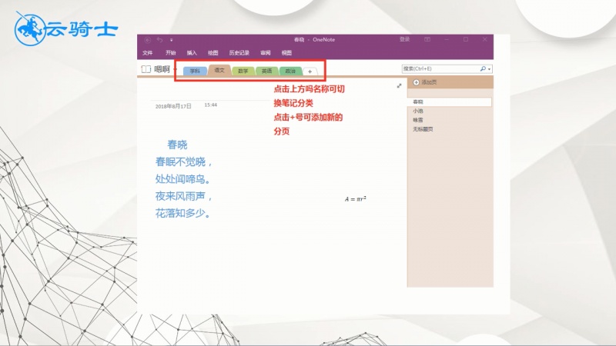Open the search scope dropdown arrow
The height and width of the screenshot is (346, 616).
pos(490,69)
